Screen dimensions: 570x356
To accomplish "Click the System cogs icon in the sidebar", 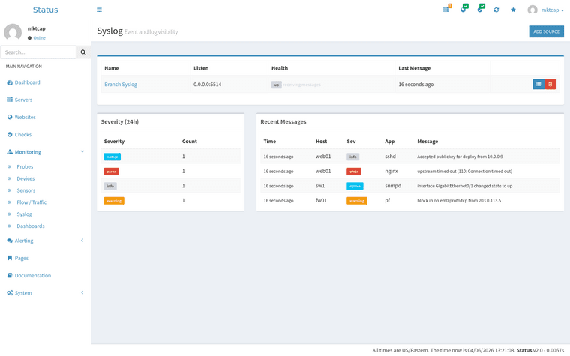I will 10,293.
